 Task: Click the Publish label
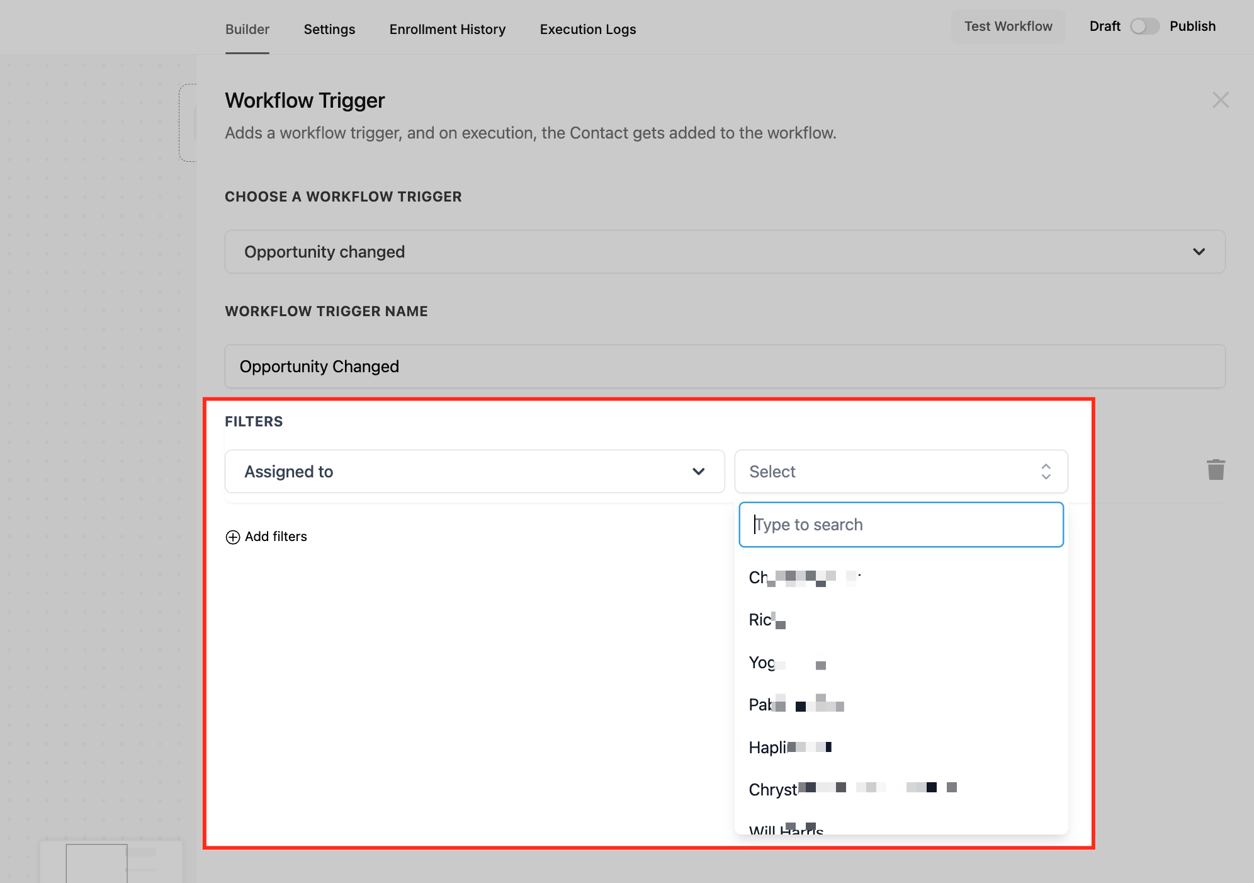point(1192,26)
